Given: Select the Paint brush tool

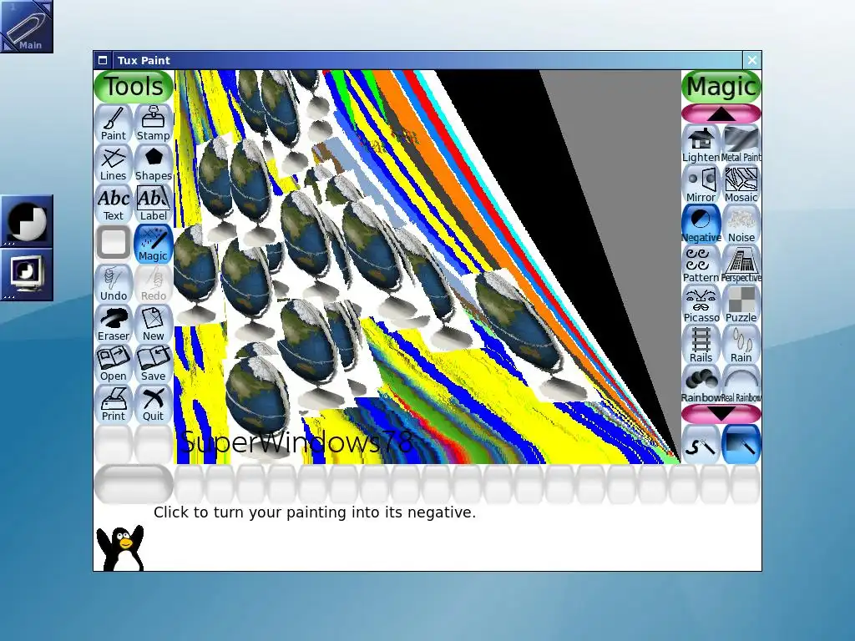Looking at the screenshot, I should click(x=114, y=124).
